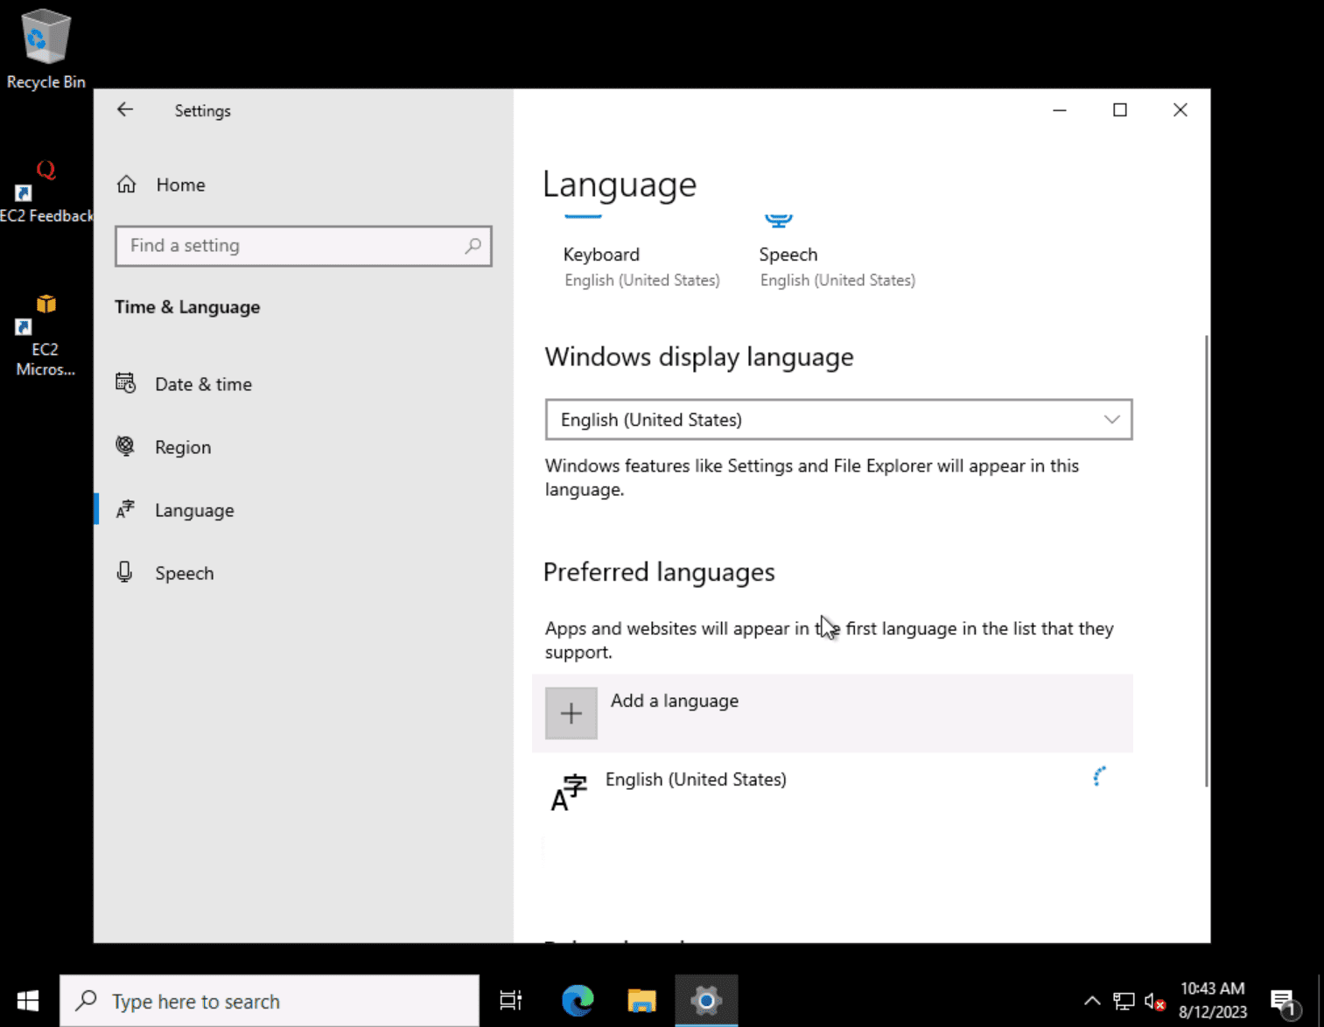Select the Region globe icon
This screenshot has width=1324, height=1027.
coord(126,446)
